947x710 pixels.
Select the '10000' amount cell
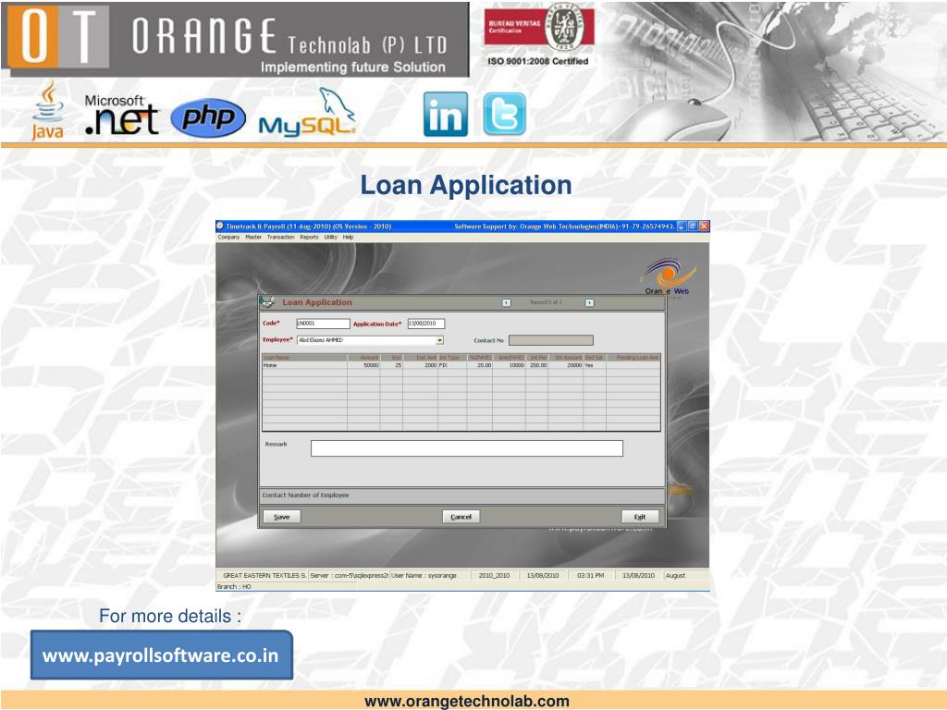click(x=510, y=365)
